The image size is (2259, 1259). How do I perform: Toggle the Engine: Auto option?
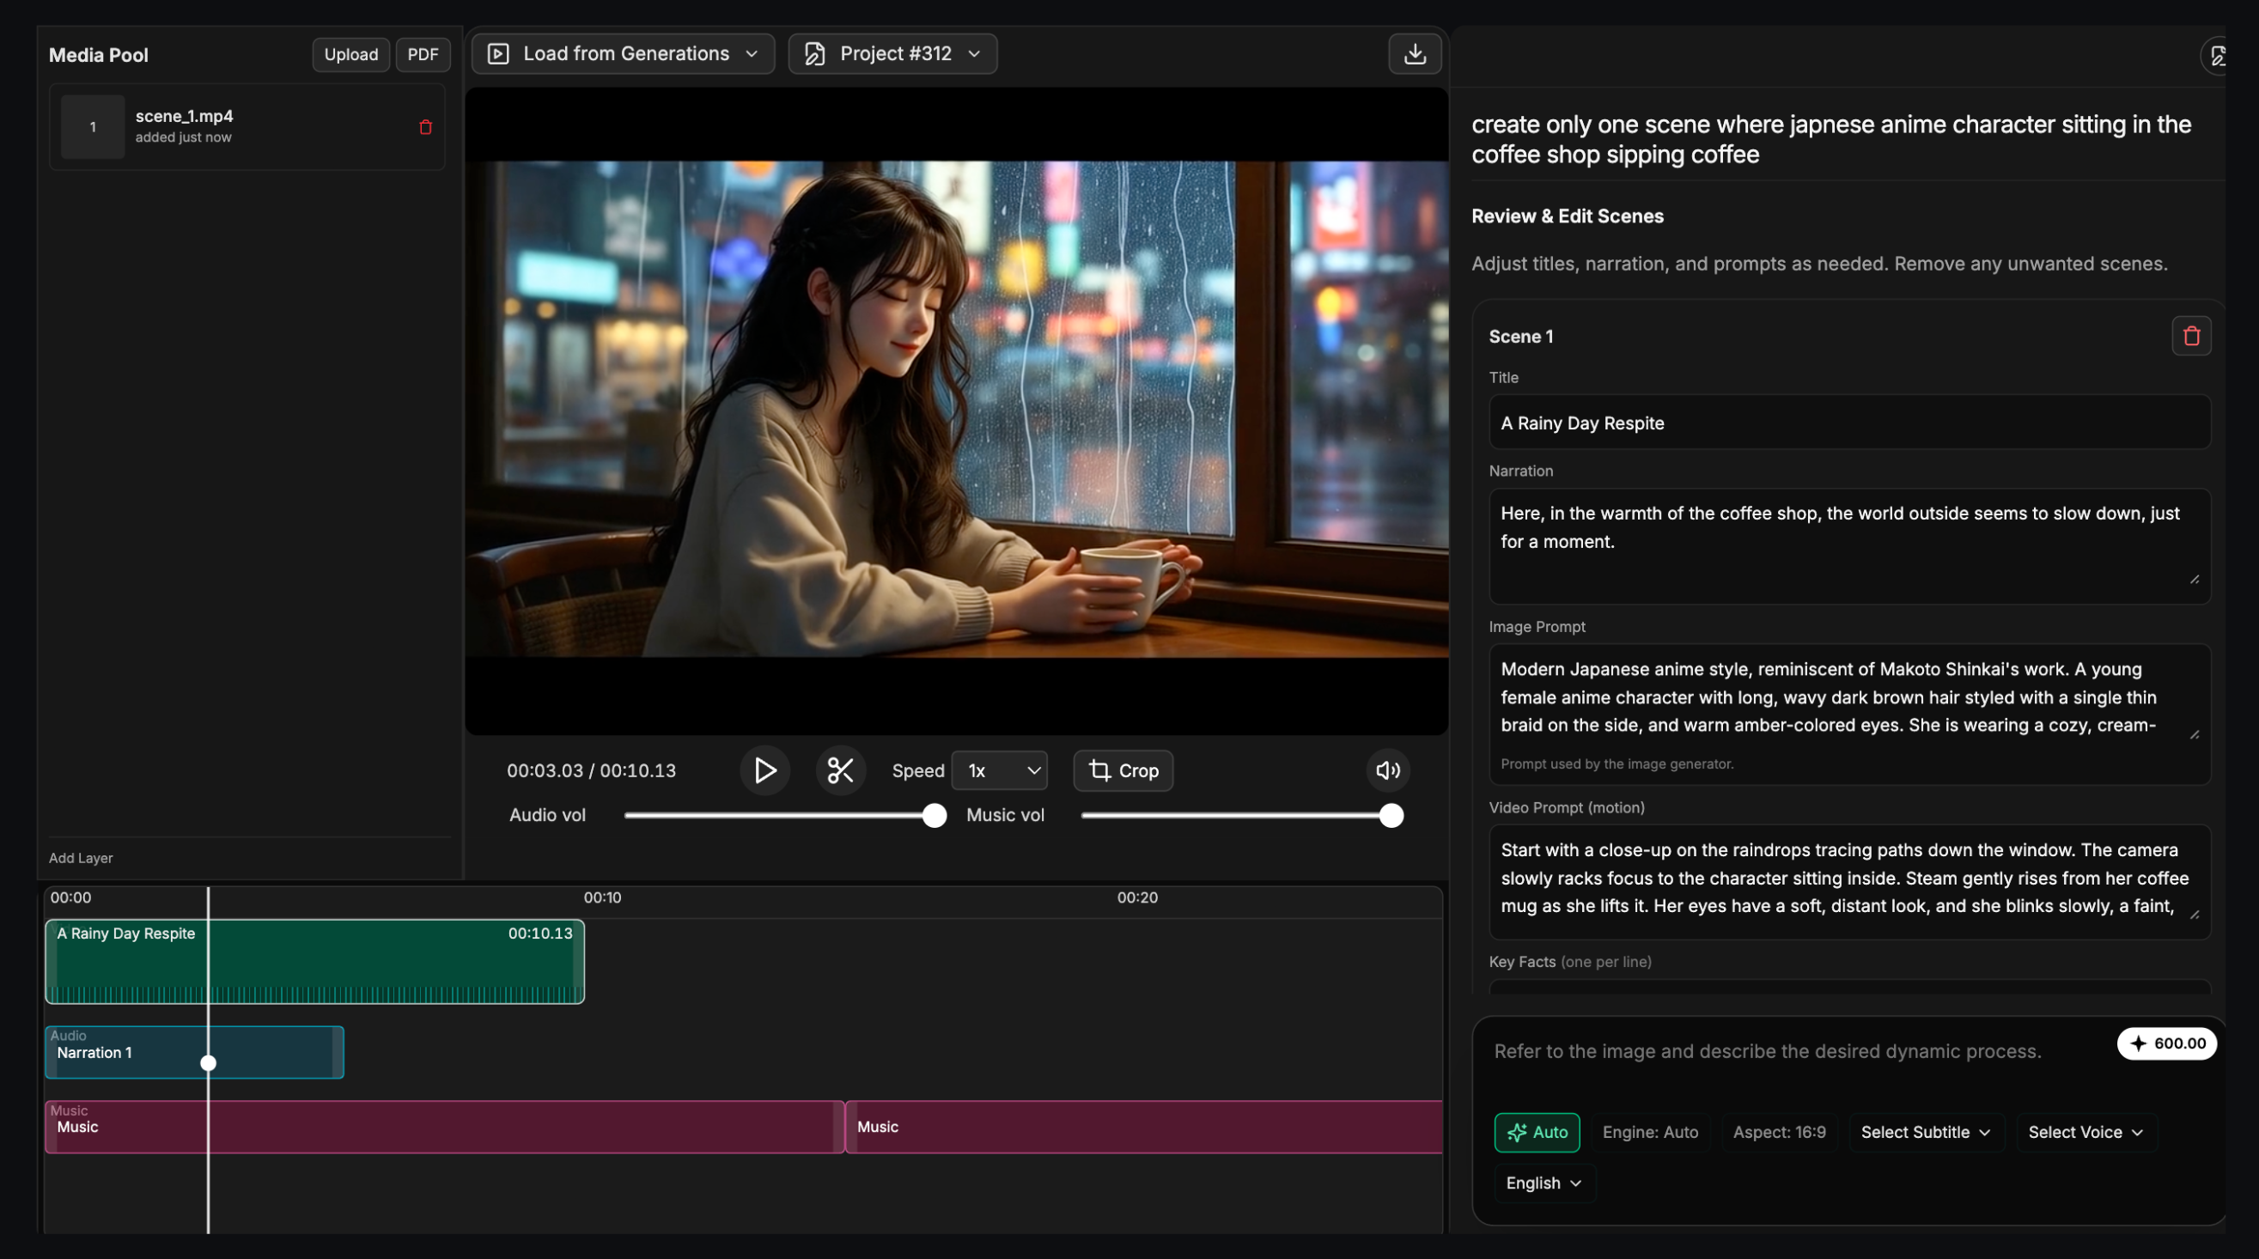pyautogui.click(x=1649, y=1132)
